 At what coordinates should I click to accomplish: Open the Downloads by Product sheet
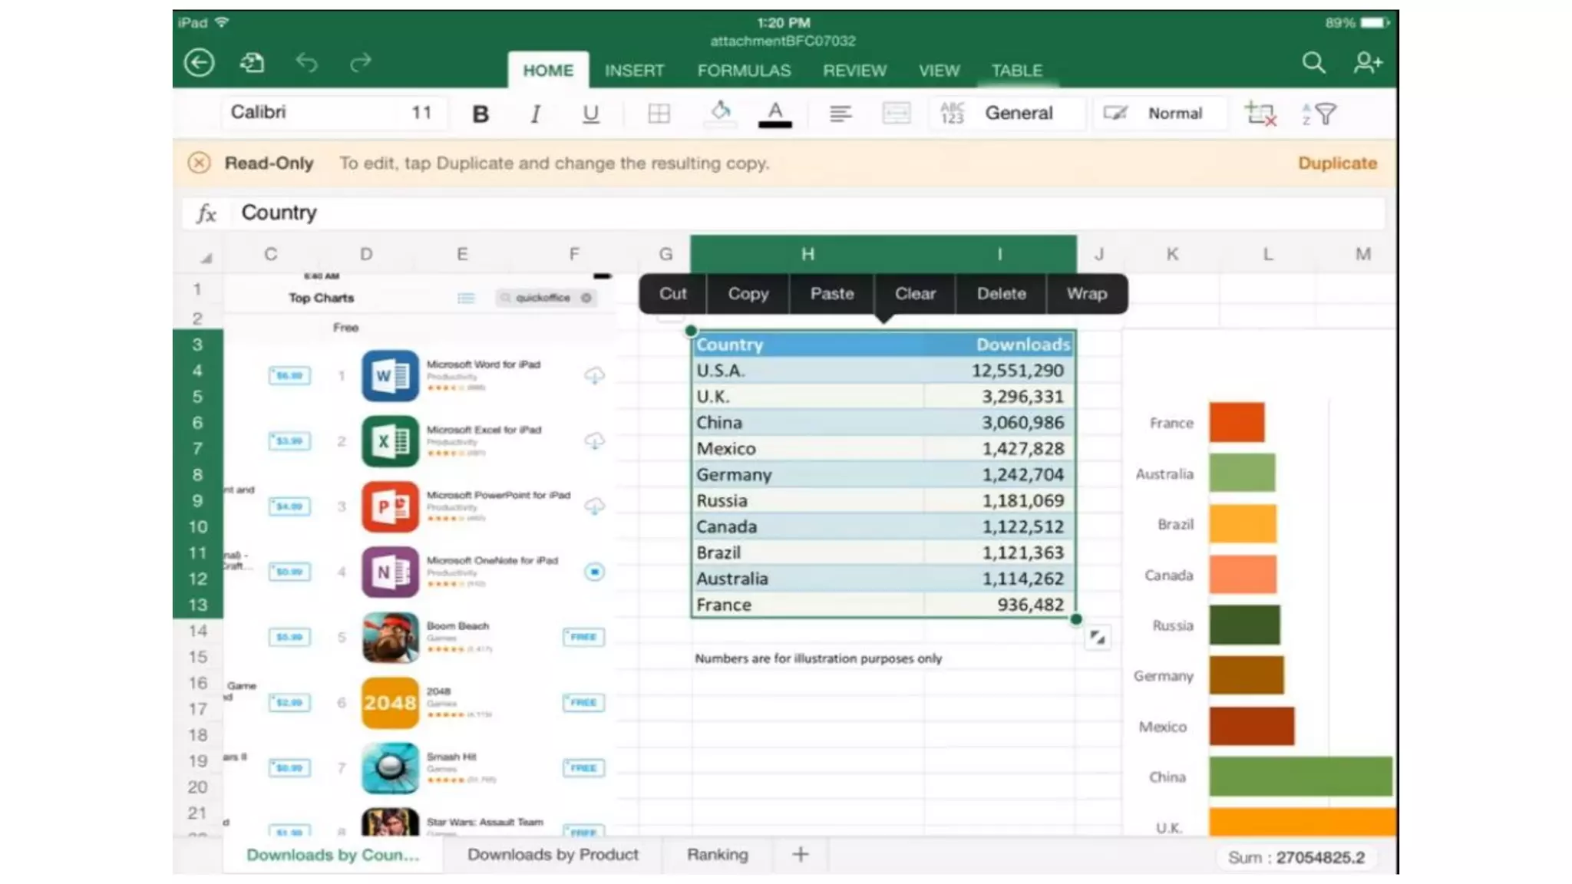pyautogui.click(x=553, y=854)
